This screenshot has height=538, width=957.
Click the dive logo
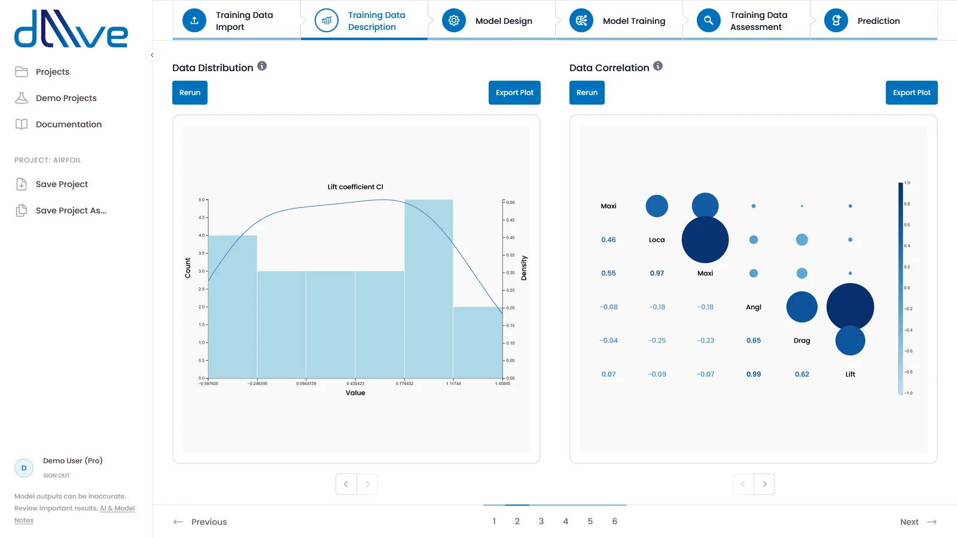click(x=71, y=29)
